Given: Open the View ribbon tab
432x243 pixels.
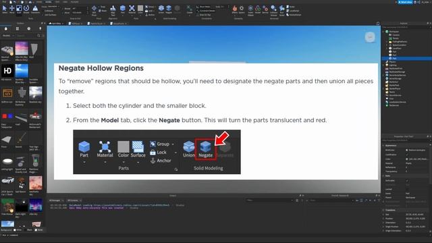Looking at the screenshot, I should tap(65, 2).
